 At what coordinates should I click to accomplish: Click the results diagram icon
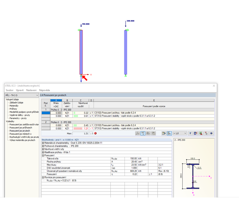coord(196,133)
